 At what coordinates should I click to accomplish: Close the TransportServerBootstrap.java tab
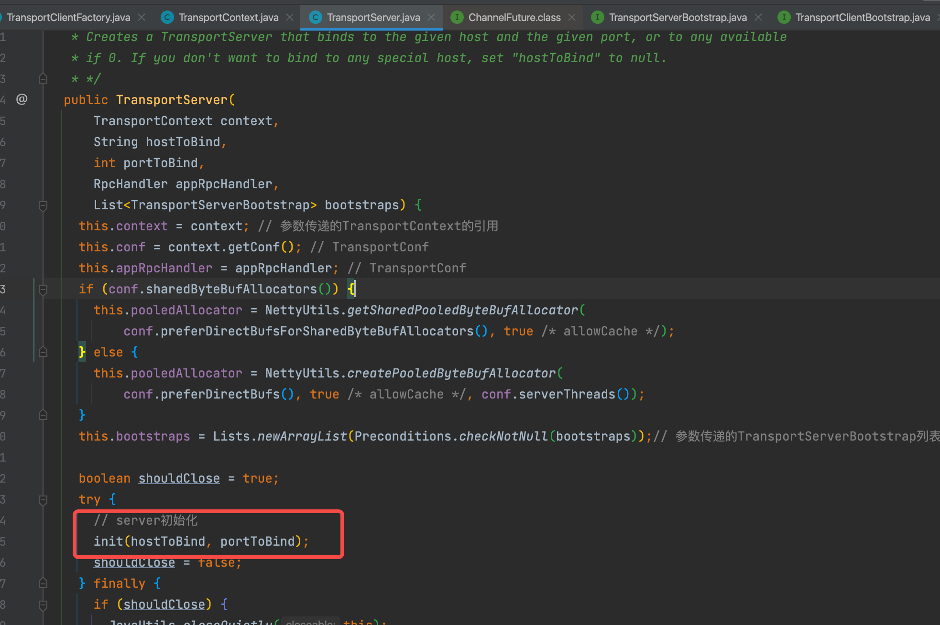[x=758, y=18]
